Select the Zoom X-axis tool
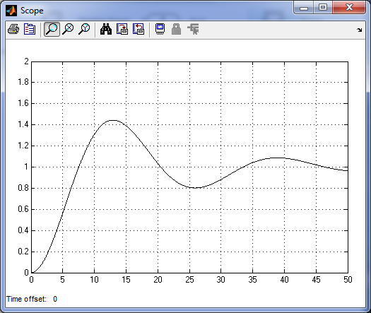This screenshot has width=371, height=313. (x=68, y=30)
